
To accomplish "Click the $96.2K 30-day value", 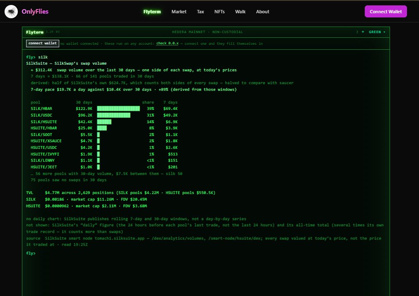I will [x=85, y=115].
